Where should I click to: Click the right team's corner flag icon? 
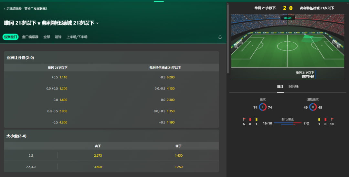click(x=332, y=120)
